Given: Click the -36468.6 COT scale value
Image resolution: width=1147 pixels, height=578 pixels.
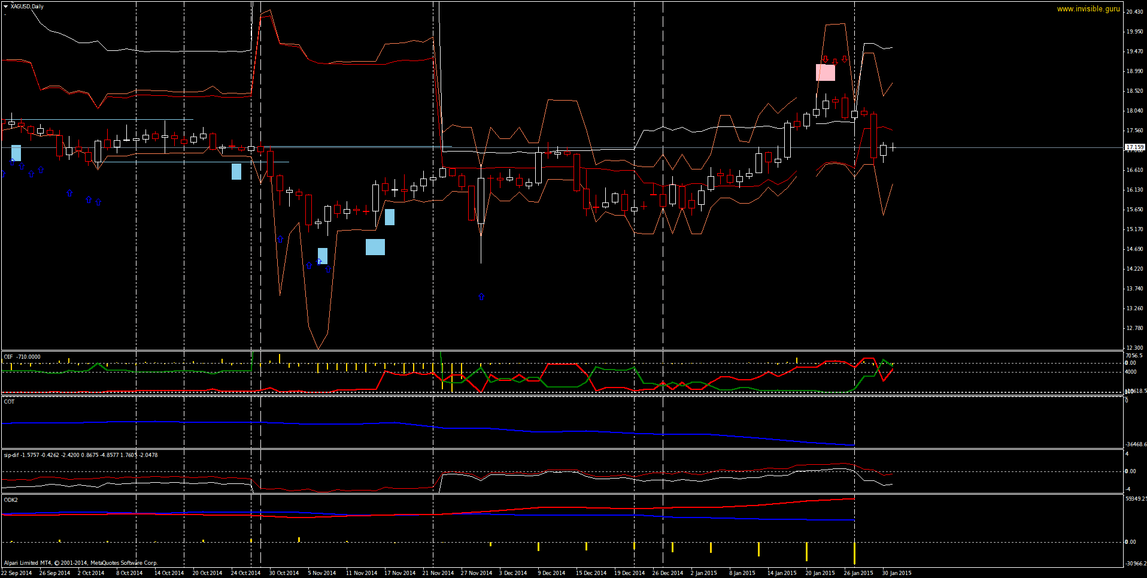Looking at the screenshot, I should pyautogui.click(x=1136, y=444).
